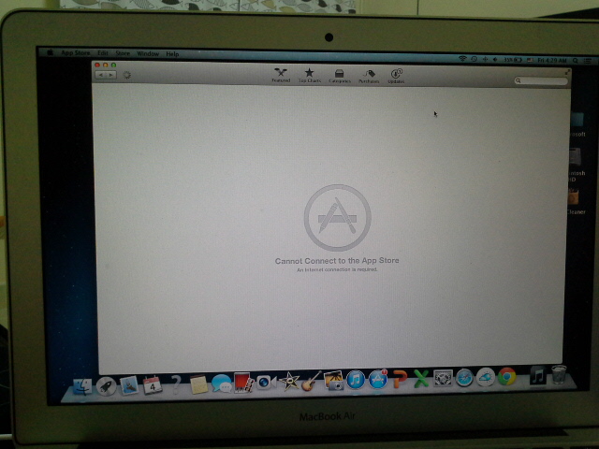Open the music note stack in Dock
This screenshot has height=449, width=599.
click(537, 375)
